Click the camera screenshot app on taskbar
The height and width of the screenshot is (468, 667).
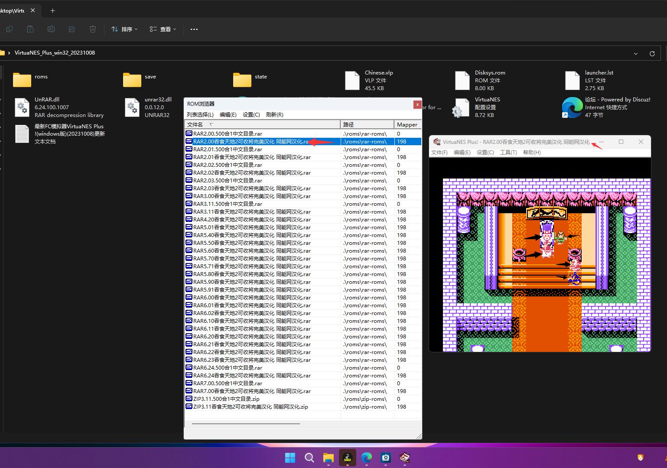point(386,458)
